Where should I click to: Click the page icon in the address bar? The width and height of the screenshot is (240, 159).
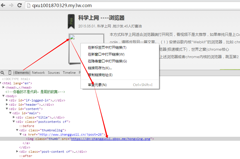tap(29, 5)
